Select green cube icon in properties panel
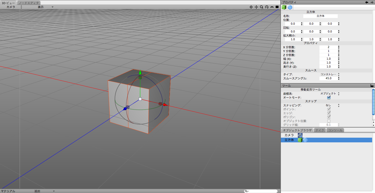Image resolution: width=375 pixels, height=193 pixels. click(284, 7)
